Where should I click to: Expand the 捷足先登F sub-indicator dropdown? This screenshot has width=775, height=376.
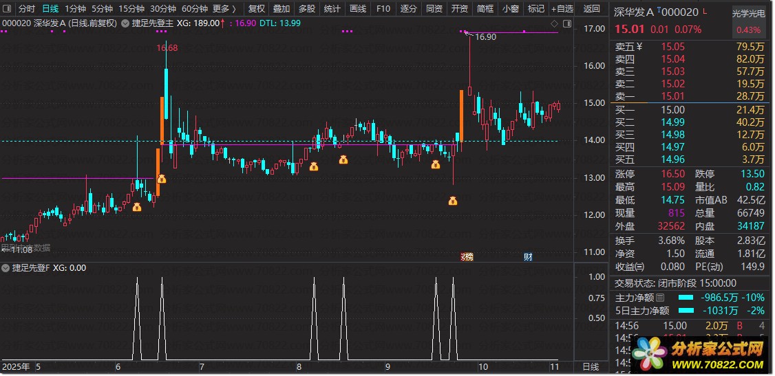point(6,268)
